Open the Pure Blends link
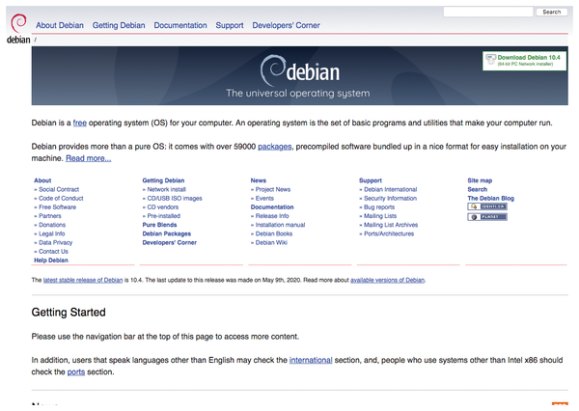Image resolution: width=579 pixels, height=411 pixels. pos(159,225)
